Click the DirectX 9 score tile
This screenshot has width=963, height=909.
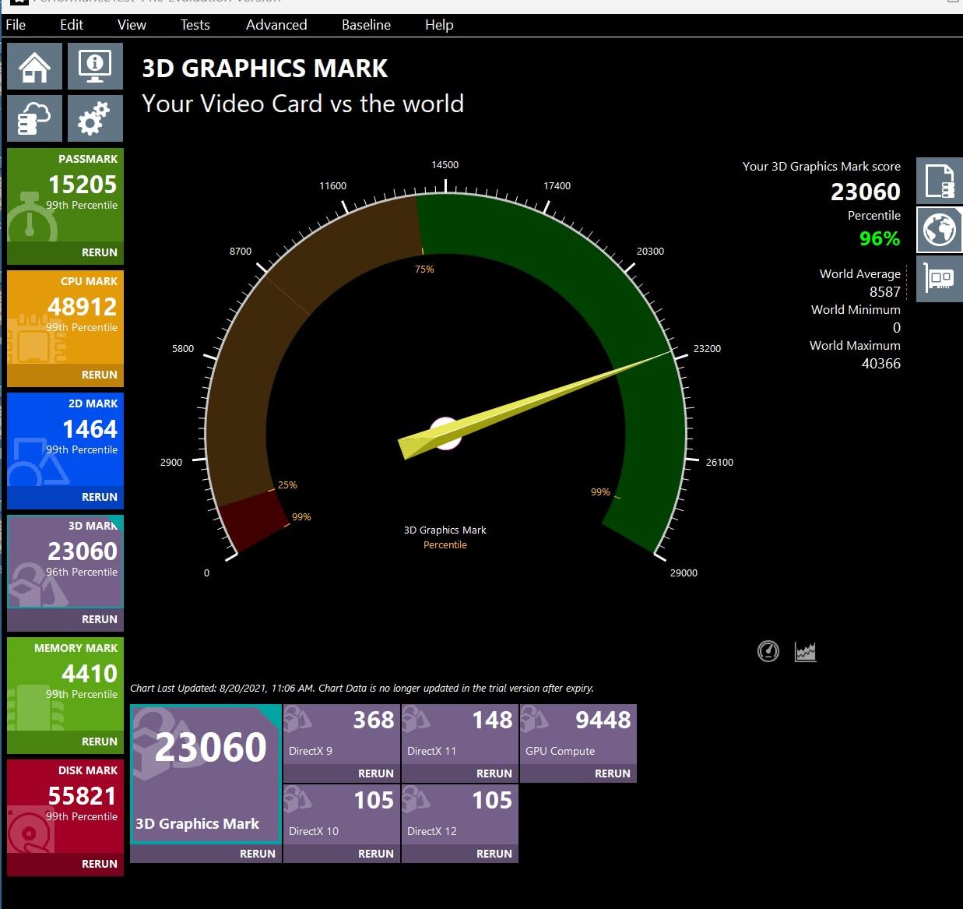(341, 734)
